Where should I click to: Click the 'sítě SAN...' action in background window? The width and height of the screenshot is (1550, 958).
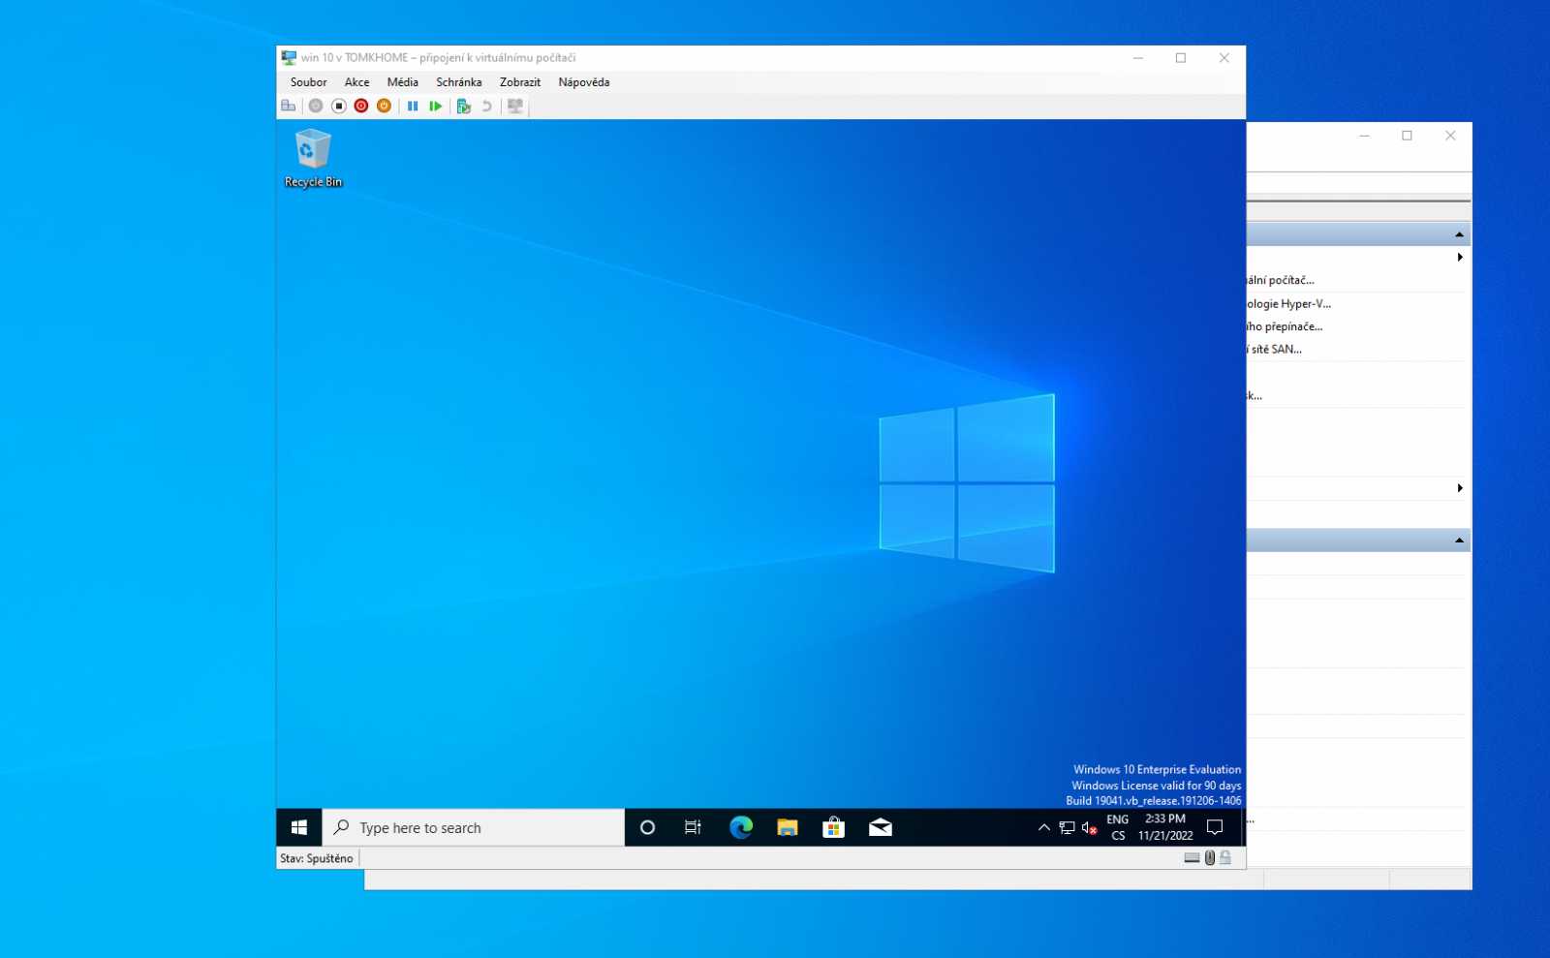[1275, 350]
